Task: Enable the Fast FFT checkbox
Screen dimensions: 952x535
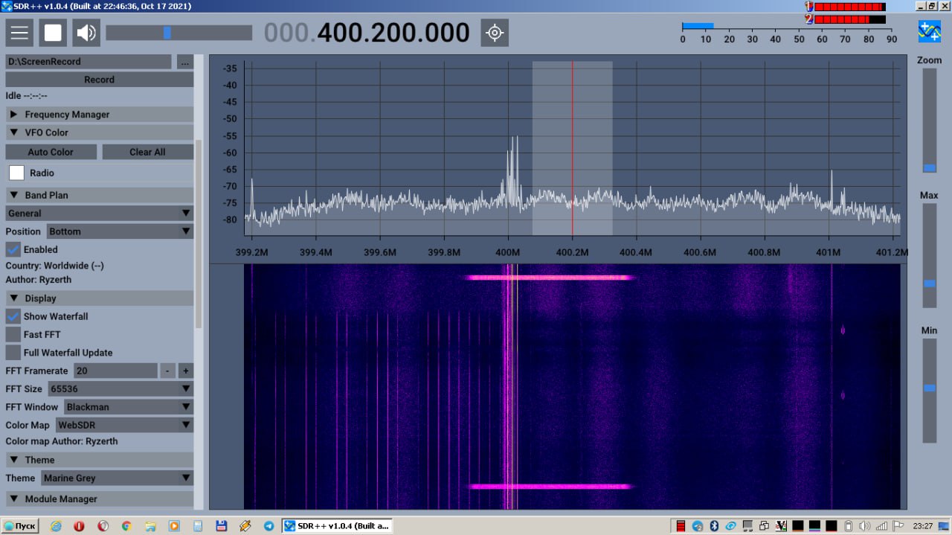Action: click(13, 335)
